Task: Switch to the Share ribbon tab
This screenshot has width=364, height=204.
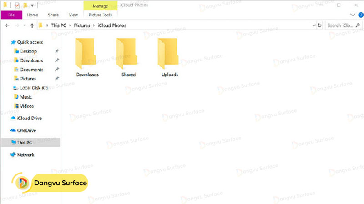Action: pyautogui.click(x=53, y=15)
